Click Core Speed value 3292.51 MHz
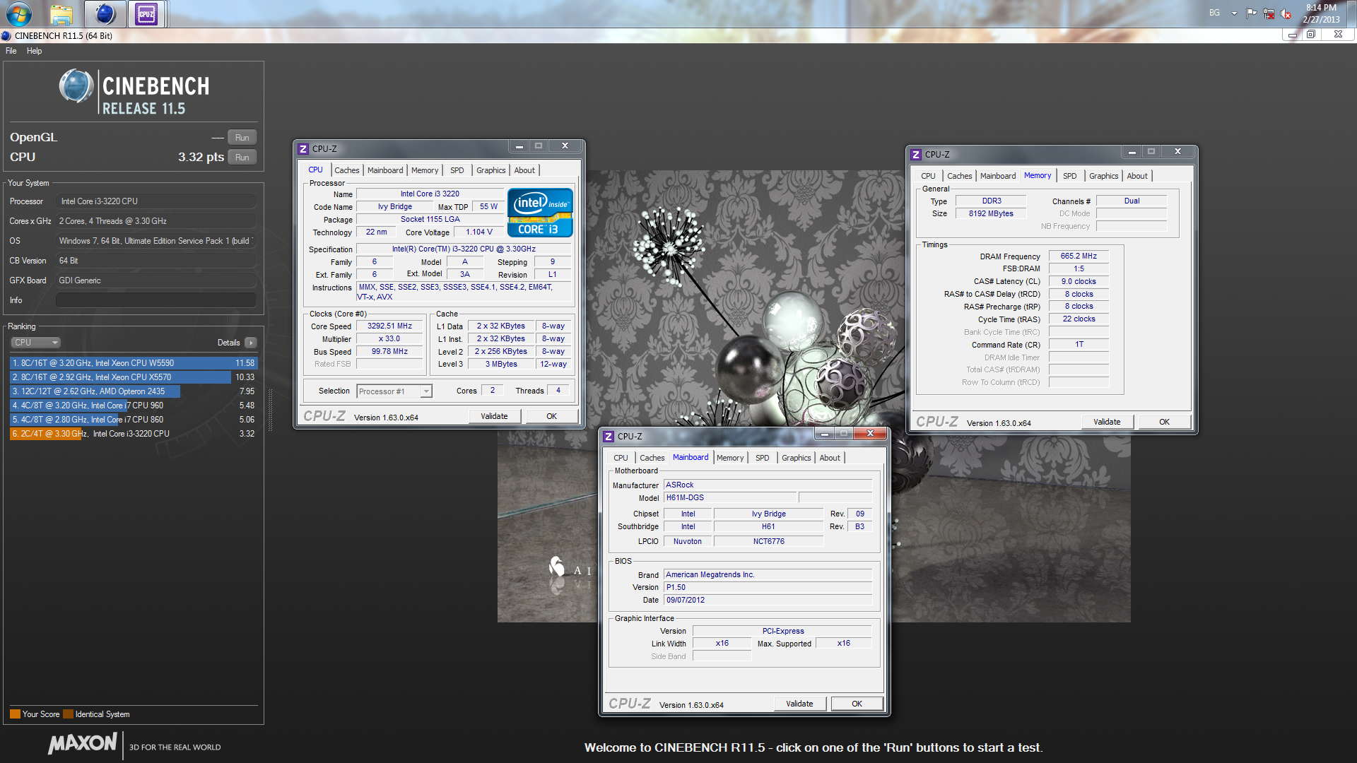Image resolution: width=1357 pixels, height=763 pixels. tap(389, 326)
